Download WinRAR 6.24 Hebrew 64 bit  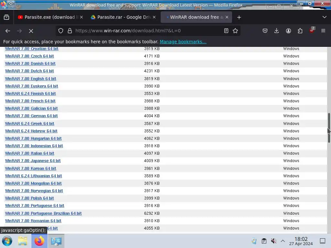pyautogui.click(x=31, y=131)
